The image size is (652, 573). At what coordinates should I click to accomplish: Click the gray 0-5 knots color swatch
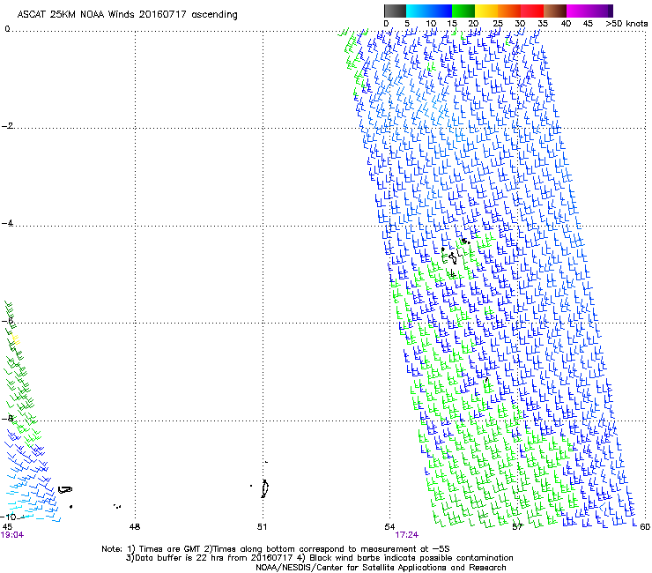coord(395,11)
